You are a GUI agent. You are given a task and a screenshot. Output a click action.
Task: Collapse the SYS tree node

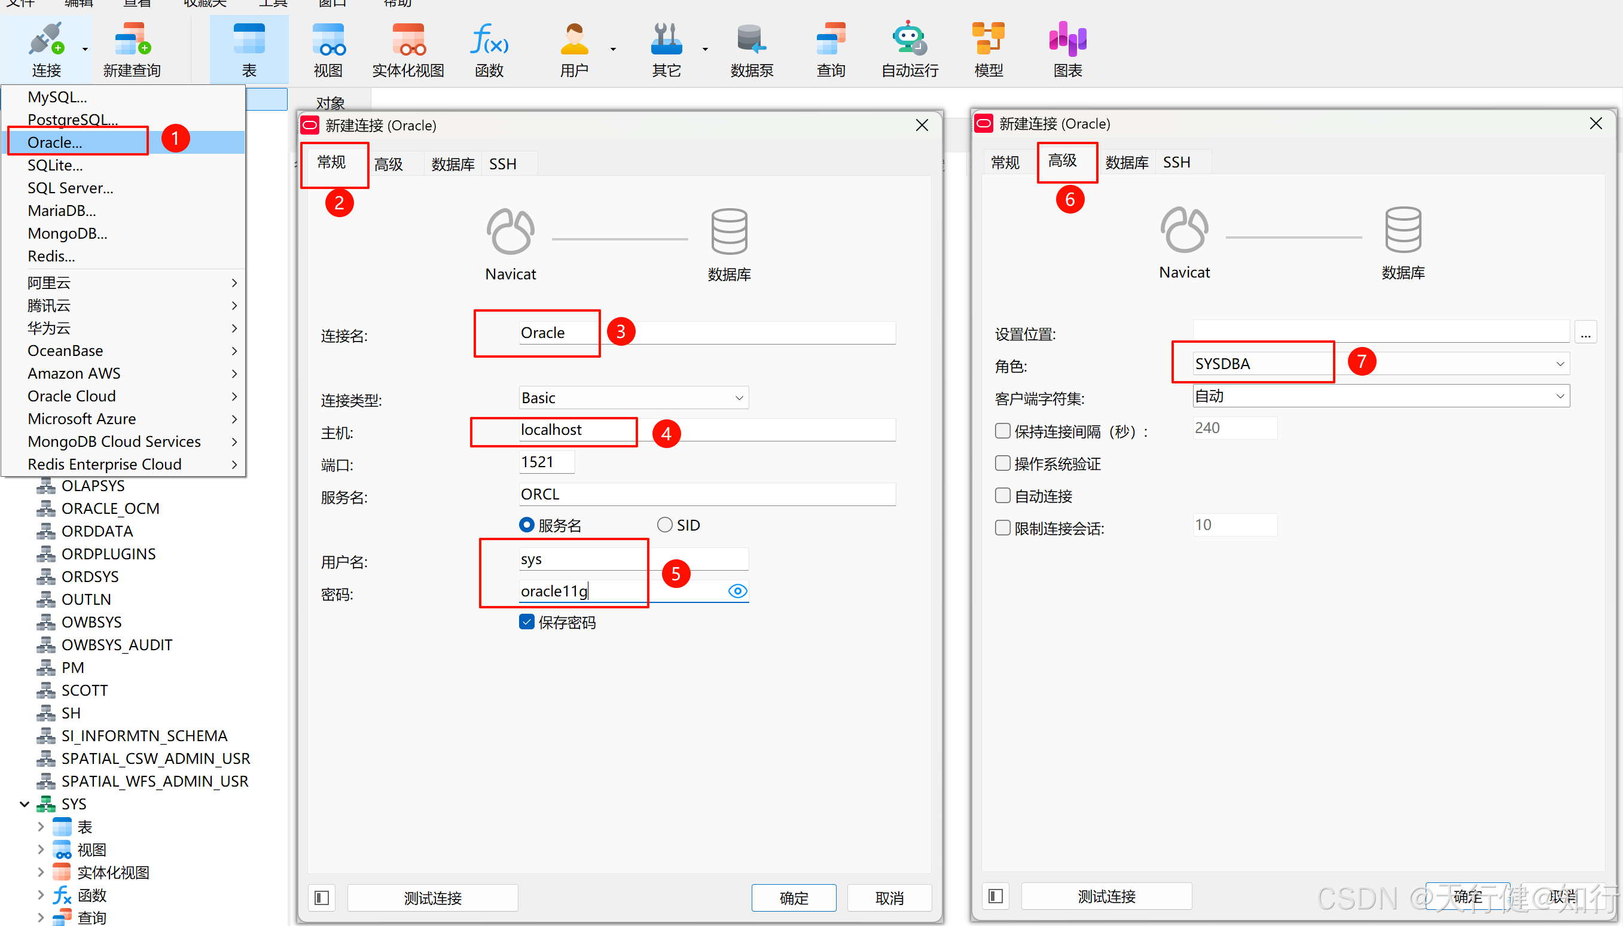(x=24, y=803)
